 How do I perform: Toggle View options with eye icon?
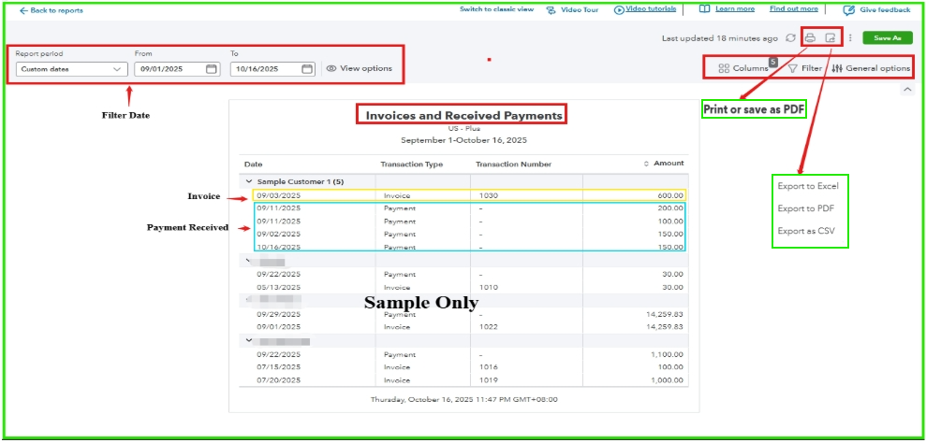pyautogui.click(x=360, y=69)
